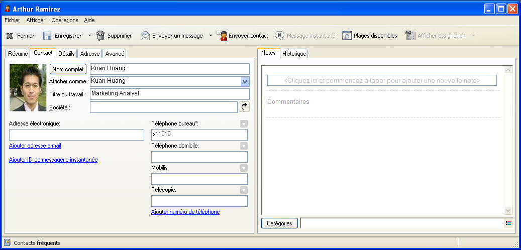Click the curved arrow beside Société field
This screenshot has width=521, height=250.
pos(244,107)
